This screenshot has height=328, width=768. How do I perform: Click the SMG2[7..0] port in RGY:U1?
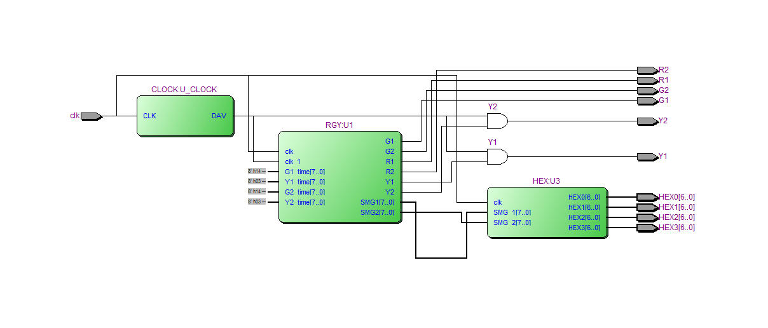pos(377,212)
